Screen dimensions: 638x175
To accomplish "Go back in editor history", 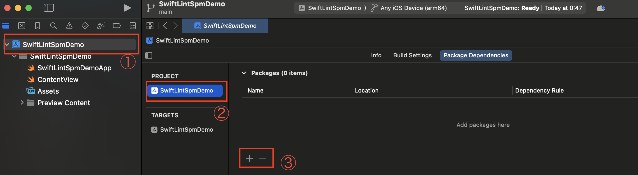I will (x=165, y=26).
